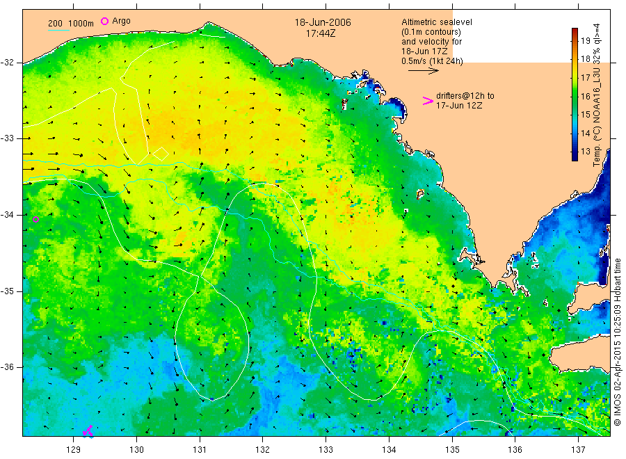This screenshot has width=626, height=459.
Task: Click the "drifters@12h to" text
Action: [465, 96]
